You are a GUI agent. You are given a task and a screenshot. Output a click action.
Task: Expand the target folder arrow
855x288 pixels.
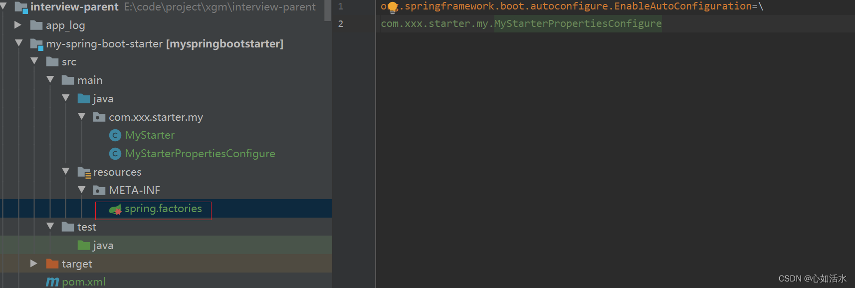[34, 263]
